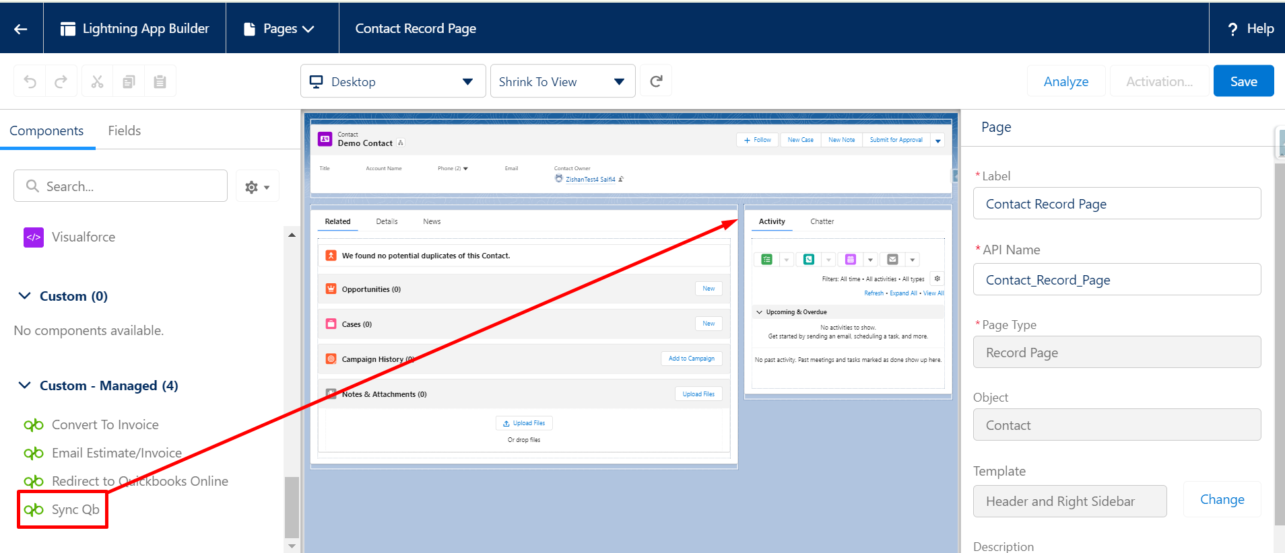Click the green New Task activity icon

click(766, 259)
